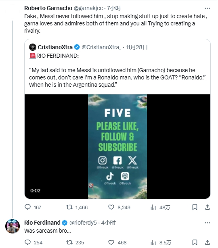
Task: Open Rio Ferdinand's profile avatar
Action: click(x=13, y=226)
